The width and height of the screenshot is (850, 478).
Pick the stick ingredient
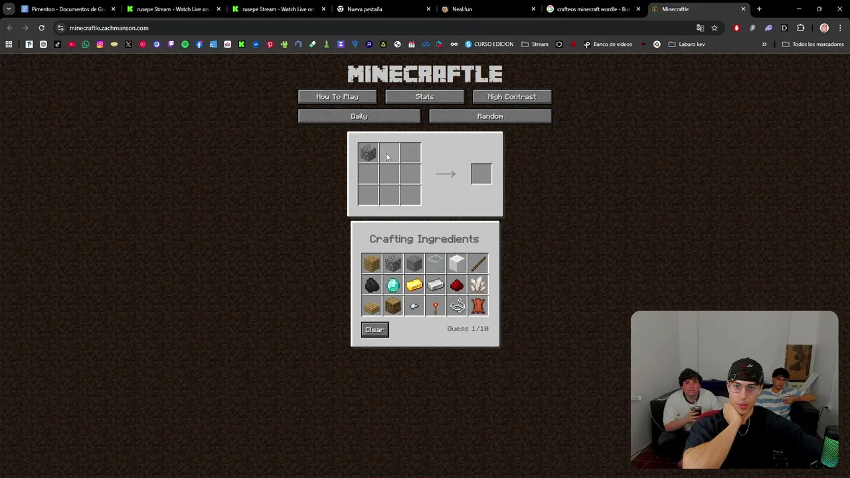point(478,264)
